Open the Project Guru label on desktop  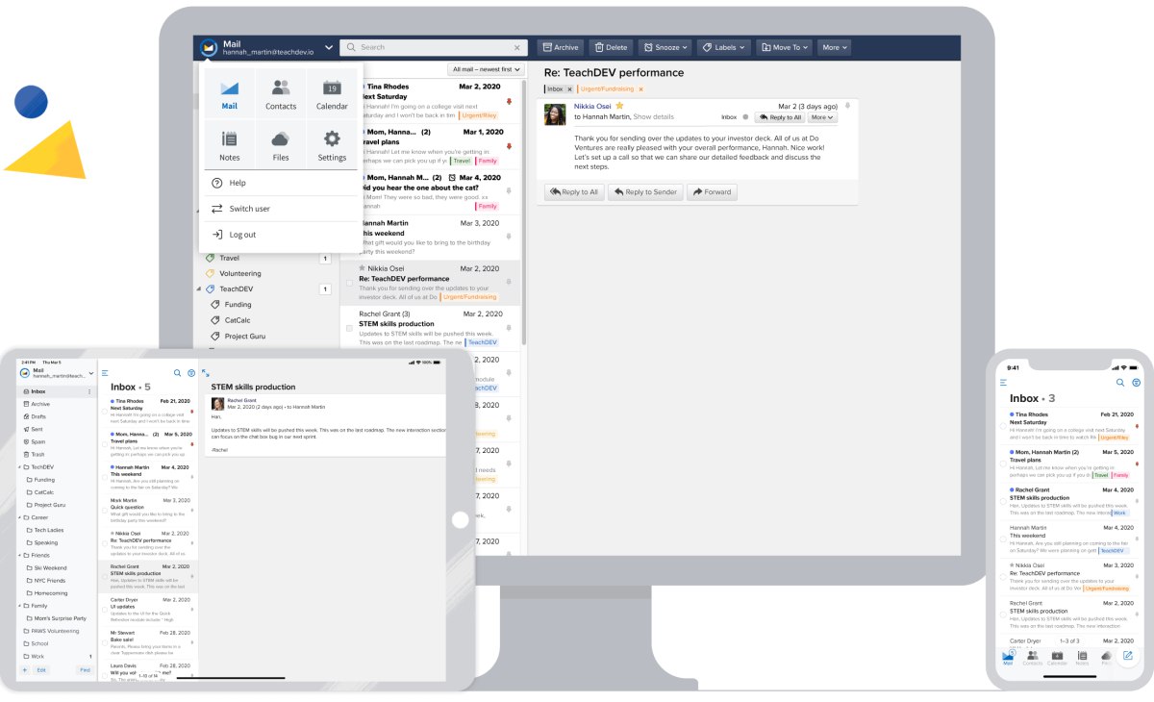click(245, 336)
